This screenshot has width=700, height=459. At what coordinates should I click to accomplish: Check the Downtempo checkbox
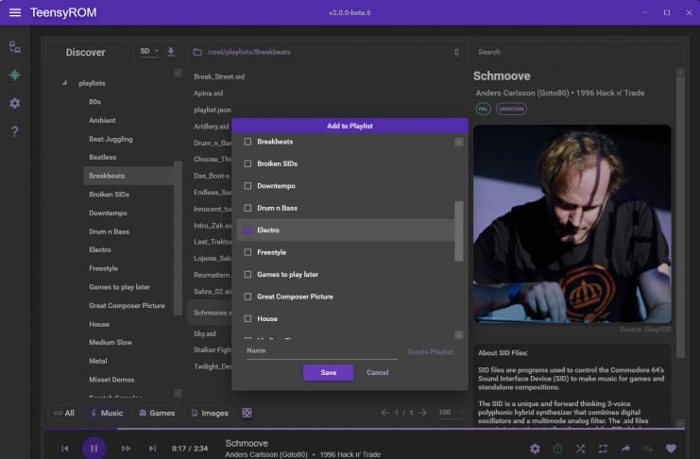tap(248, 186)
